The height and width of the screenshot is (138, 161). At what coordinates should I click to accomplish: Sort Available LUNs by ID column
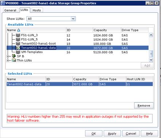pyautogui.click(x=80, y=30)
